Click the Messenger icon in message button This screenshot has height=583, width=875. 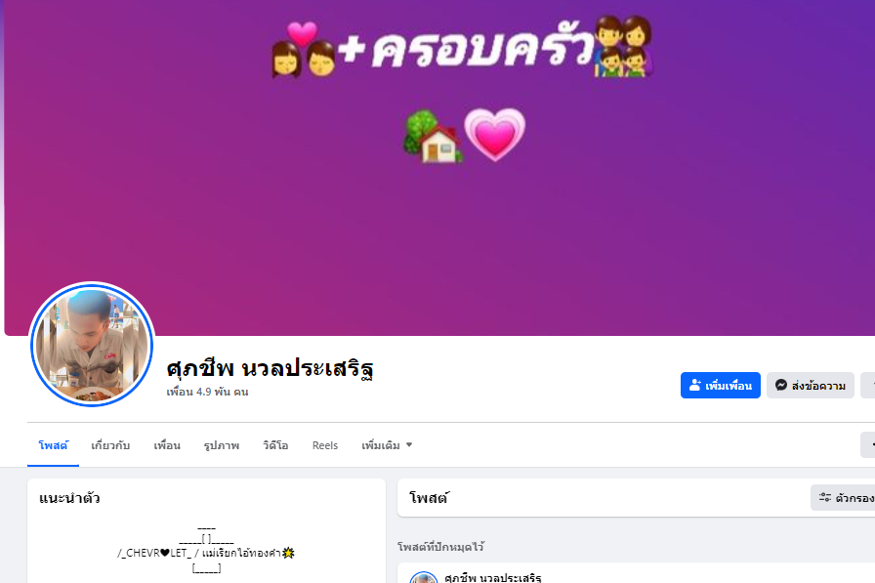(781, 385)
